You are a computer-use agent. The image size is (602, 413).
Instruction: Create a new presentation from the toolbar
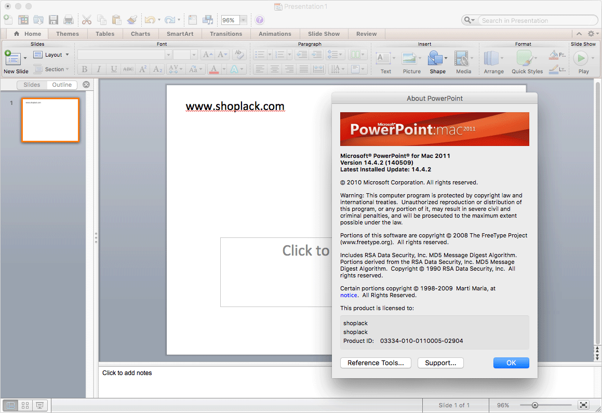8,20
